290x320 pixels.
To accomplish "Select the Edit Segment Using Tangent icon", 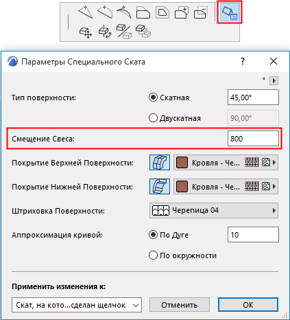I will click(x=124, y=12).
